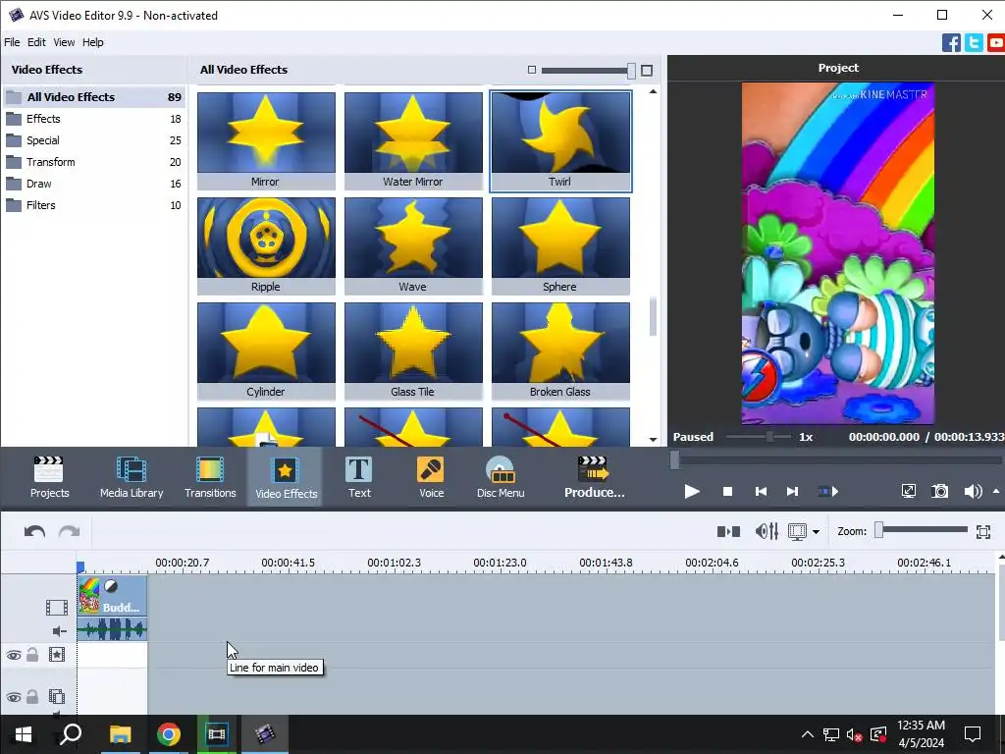Stop the preview playback
1005x754 pixels.
[727, 492]
